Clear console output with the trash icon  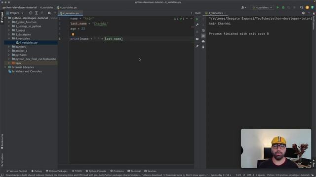[203, 47]
